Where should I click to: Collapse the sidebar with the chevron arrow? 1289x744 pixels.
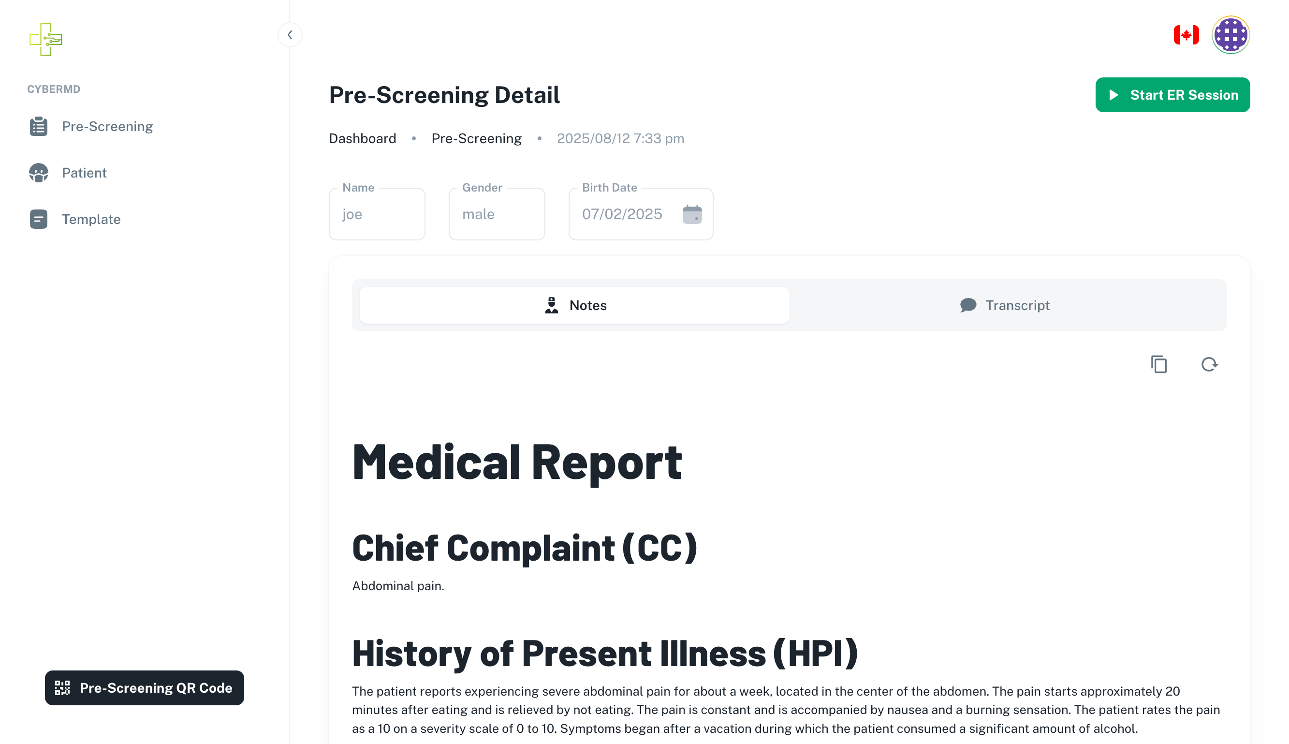click(x=290, y=35)
